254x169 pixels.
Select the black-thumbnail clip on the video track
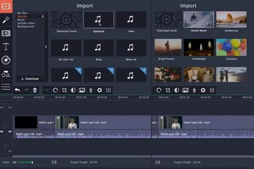tap(34, 122)
